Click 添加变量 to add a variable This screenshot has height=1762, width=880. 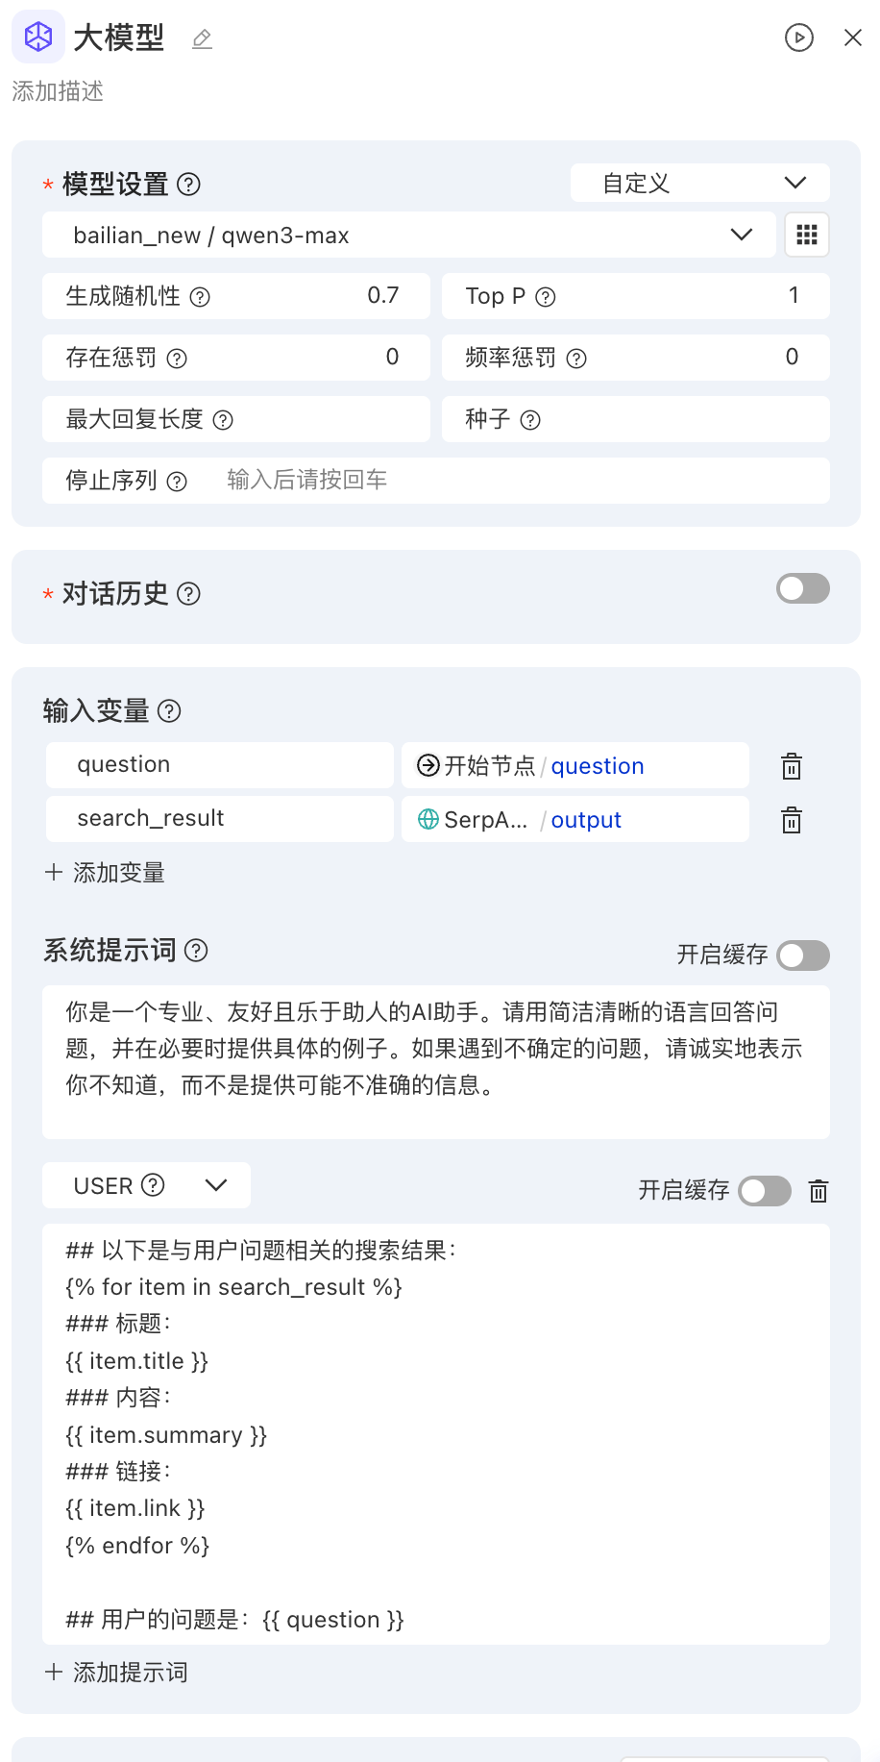point(106,873)
